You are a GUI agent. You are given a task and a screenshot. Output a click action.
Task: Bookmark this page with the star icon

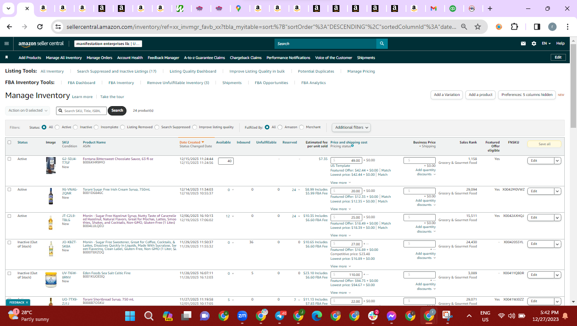pyautogui.click(x=478, y=27)
